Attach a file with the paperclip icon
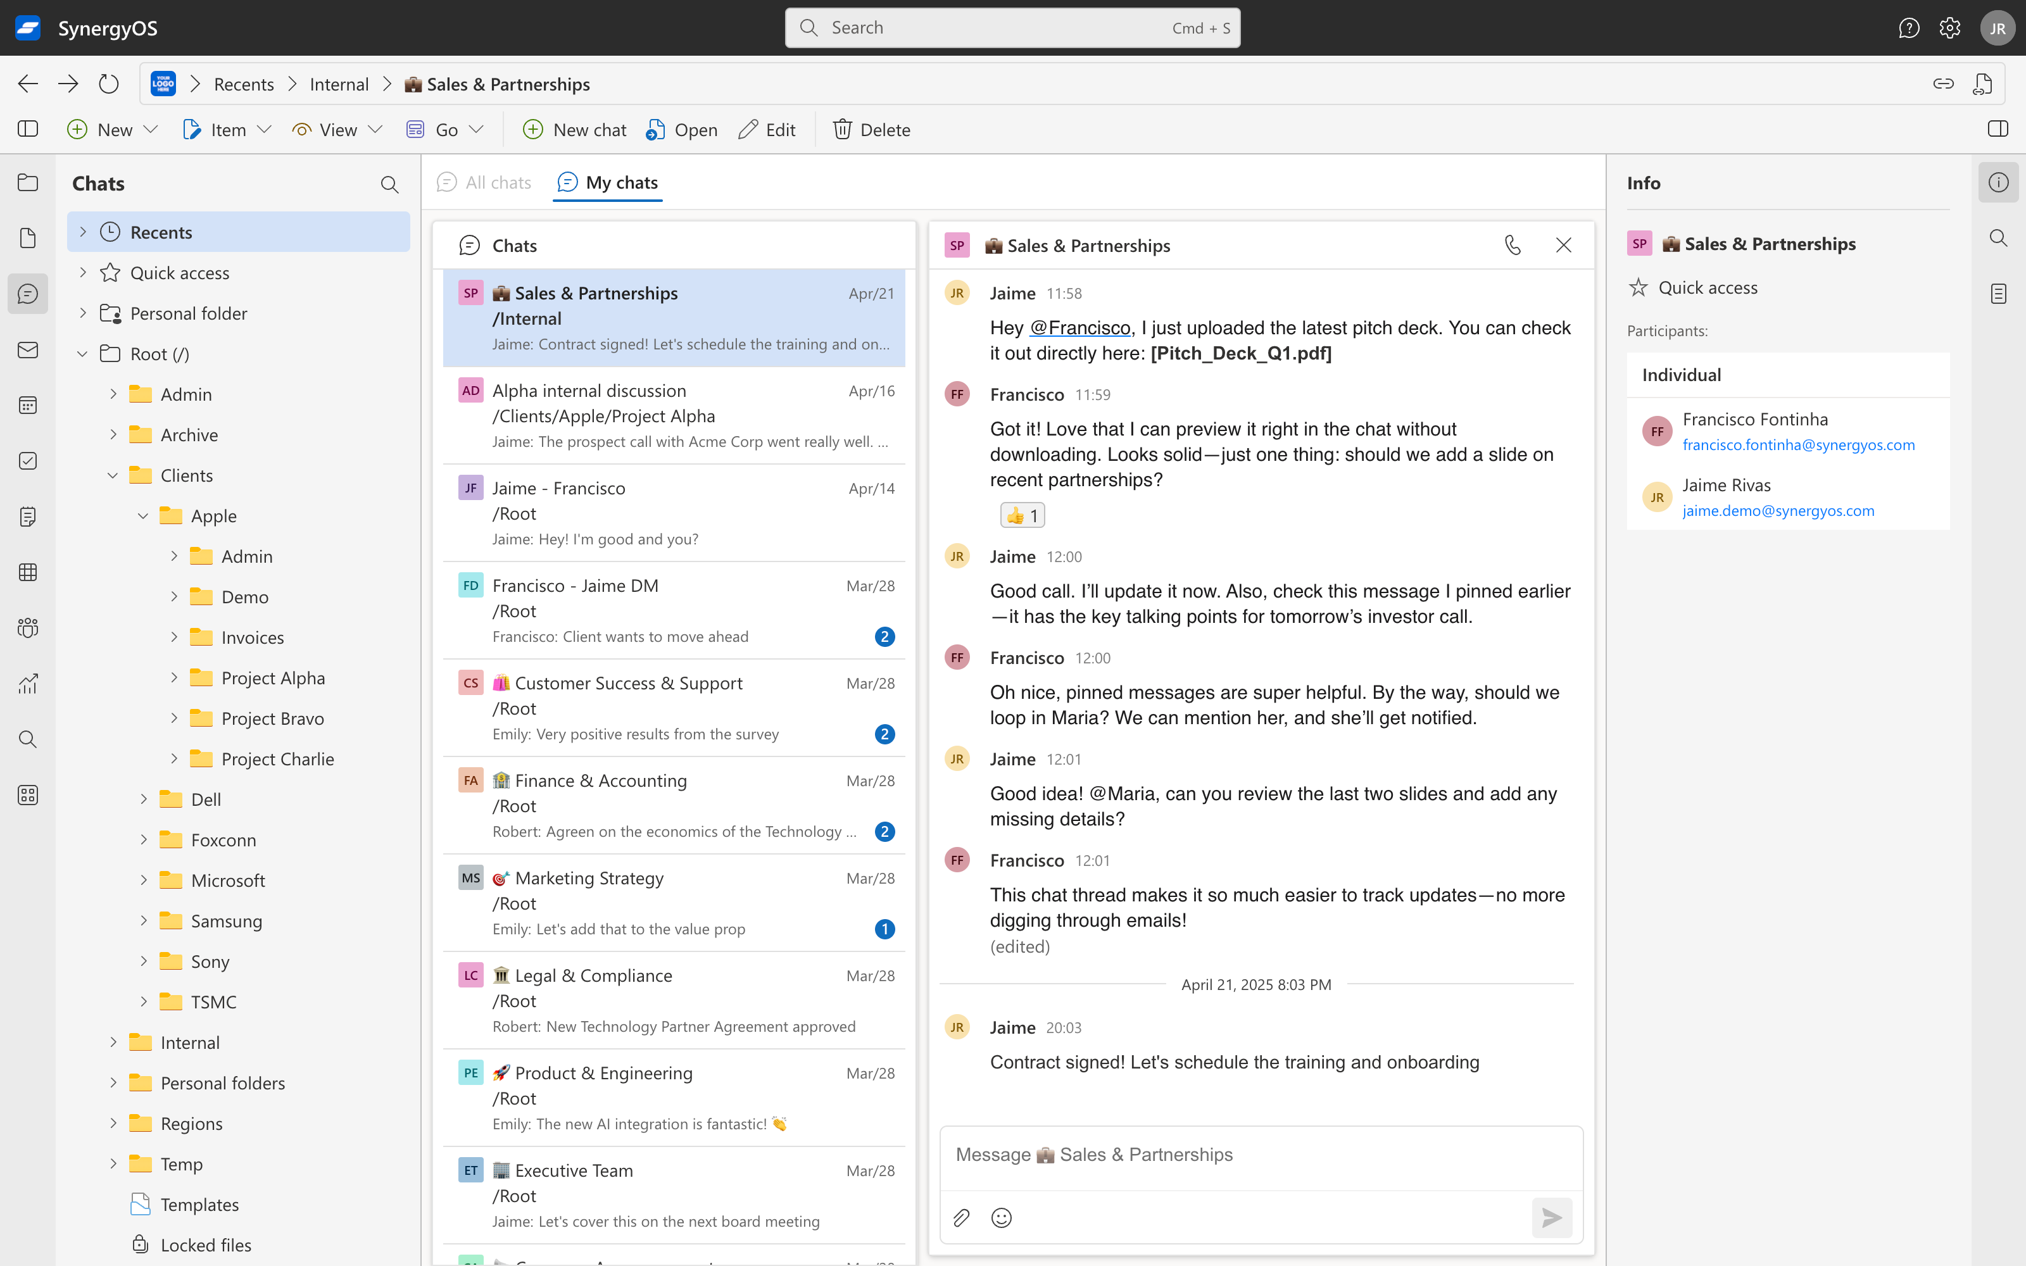2026x1266 pixels. tap(961, 1217)
